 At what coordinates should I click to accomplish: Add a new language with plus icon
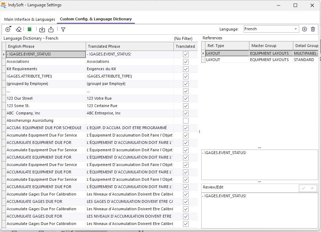[304, 29]
